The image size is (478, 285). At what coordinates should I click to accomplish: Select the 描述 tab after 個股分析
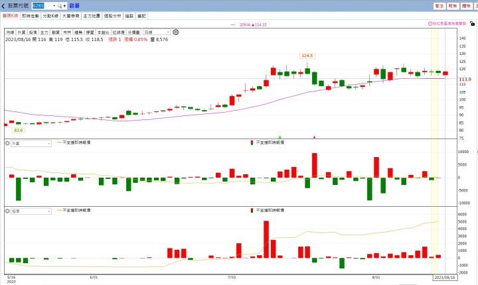[129, 16]
